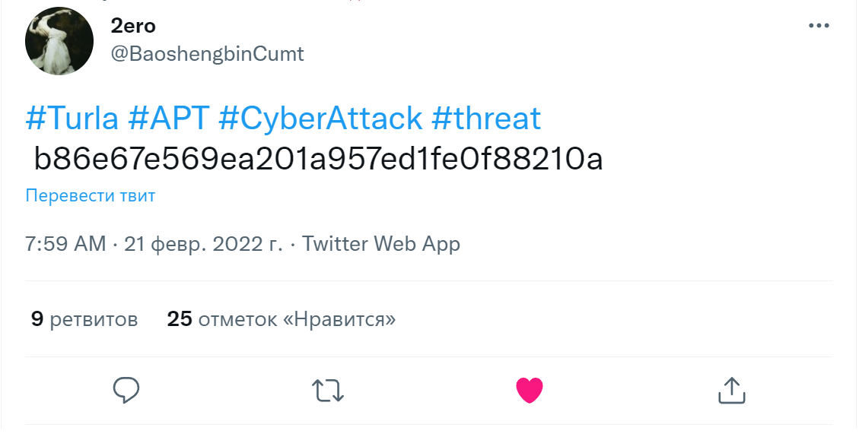Click the profile avatar photo
859x437 pixels.
click(x=59, y=41)
